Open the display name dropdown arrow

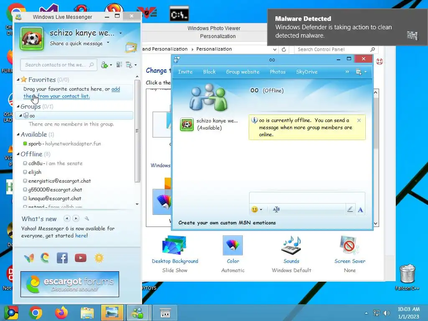point(120,33)
